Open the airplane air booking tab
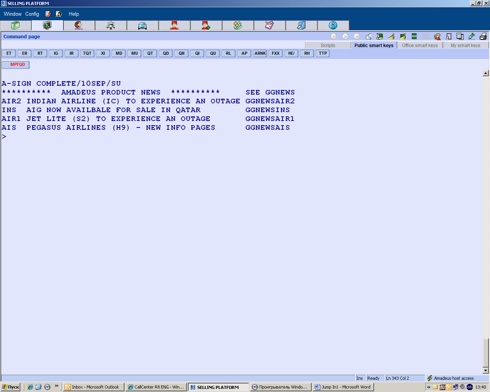The image size is (490, 392). point(111,25)
